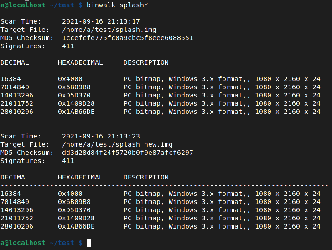Click the target file path /home/a/test/splash.img
The height and width of the screenshot is (250, 332).
(109, 30)
